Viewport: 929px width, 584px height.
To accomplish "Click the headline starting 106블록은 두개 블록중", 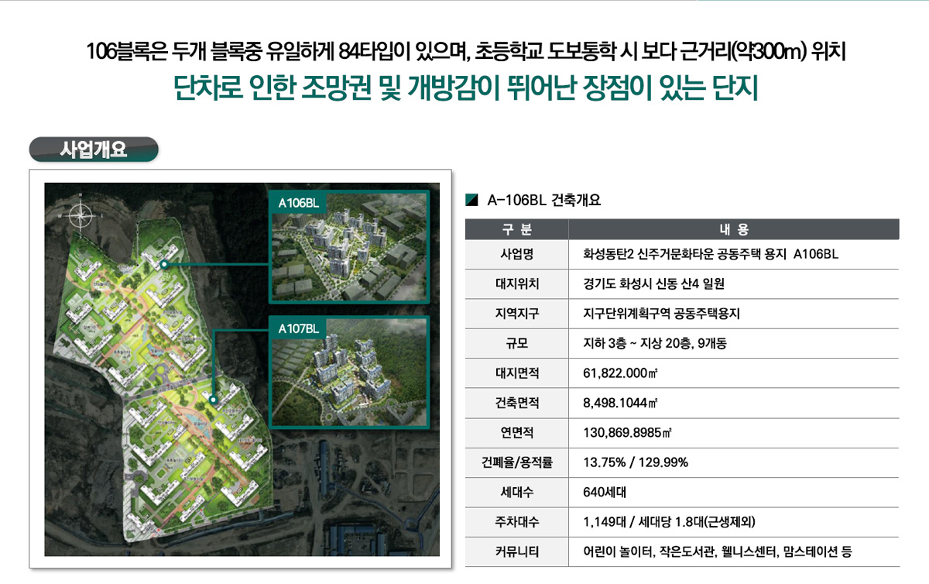I will (466, 53).
